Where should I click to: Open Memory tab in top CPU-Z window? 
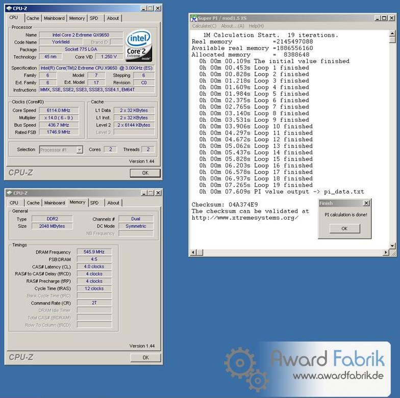pos(77,18)
